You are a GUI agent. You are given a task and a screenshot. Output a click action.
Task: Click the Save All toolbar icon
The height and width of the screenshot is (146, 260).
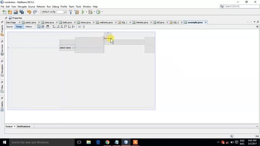(22, 12)
